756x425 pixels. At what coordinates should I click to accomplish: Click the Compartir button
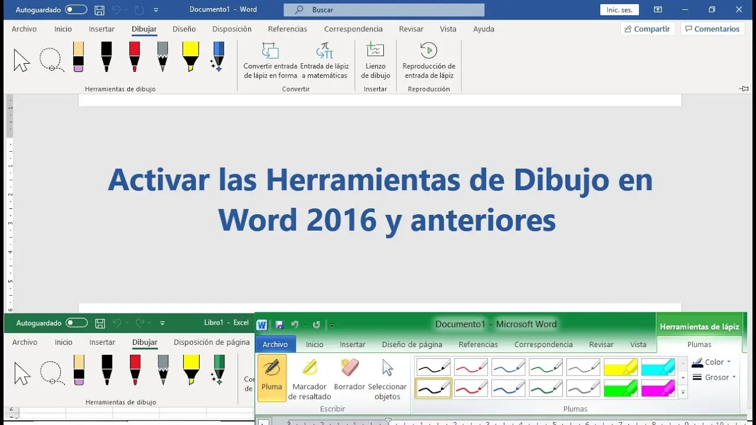pyautogui.click(x=648, y=29)
